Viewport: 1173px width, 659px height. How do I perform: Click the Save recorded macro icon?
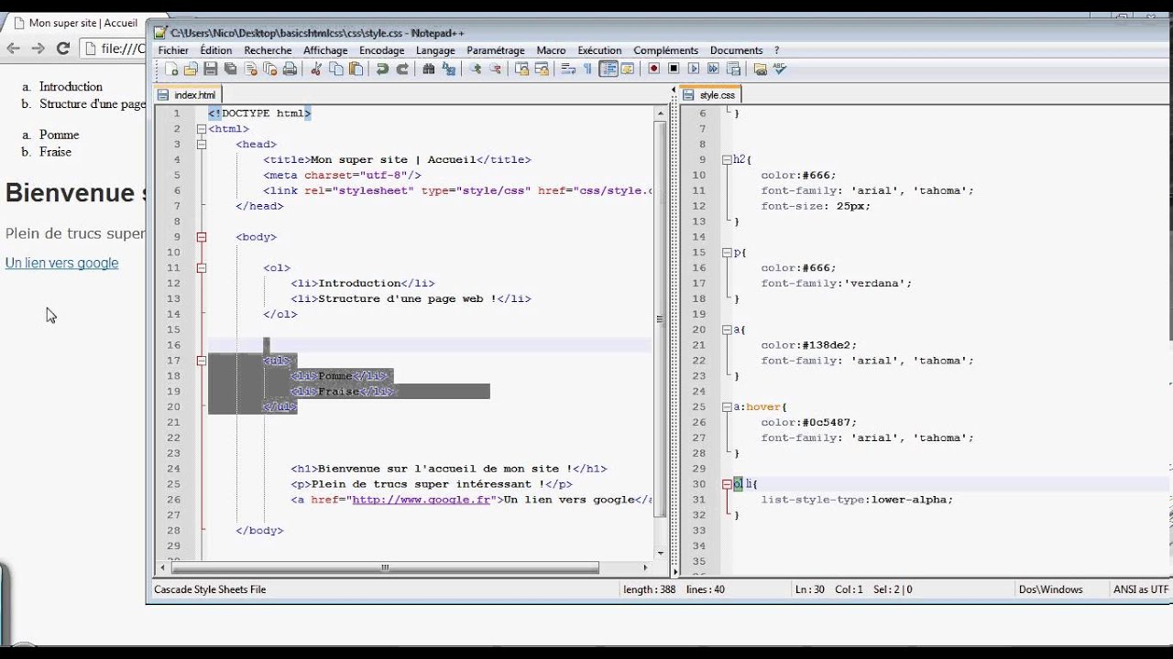point(733,69)
